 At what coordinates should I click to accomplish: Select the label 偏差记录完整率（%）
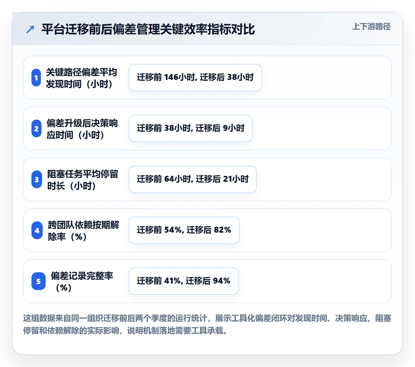pyautogui.click(x=82, y=281)
